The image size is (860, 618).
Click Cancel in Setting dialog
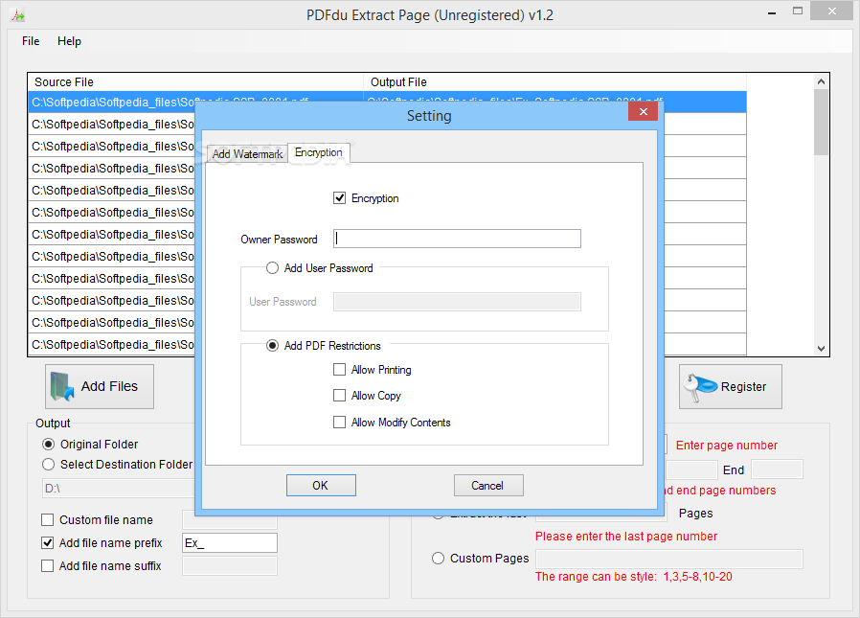click(x=488, y=486)
